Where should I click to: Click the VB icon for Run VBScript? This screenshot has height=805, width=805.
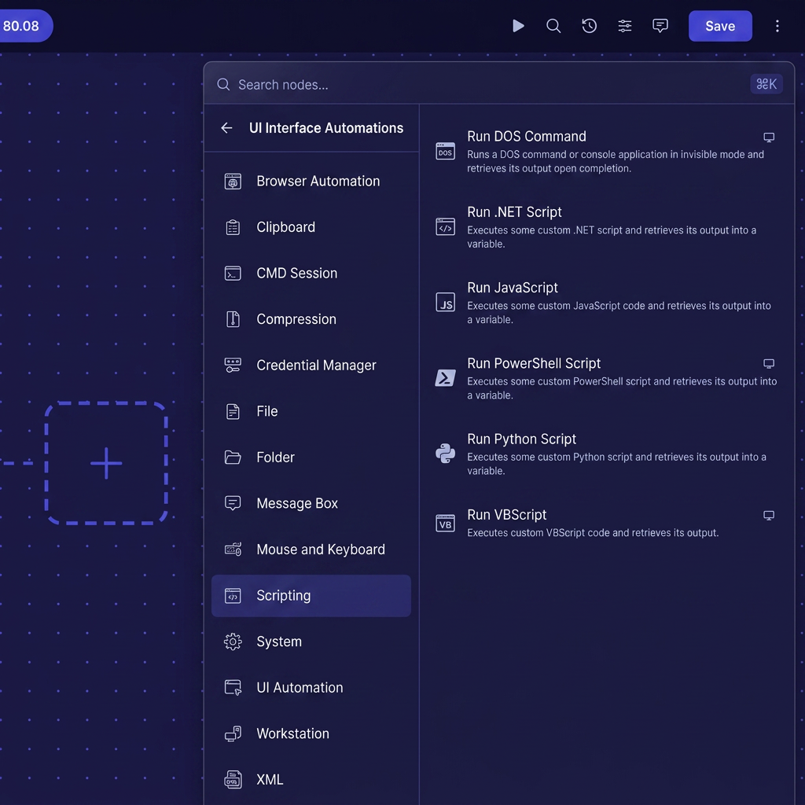click(x=445, y=524)
